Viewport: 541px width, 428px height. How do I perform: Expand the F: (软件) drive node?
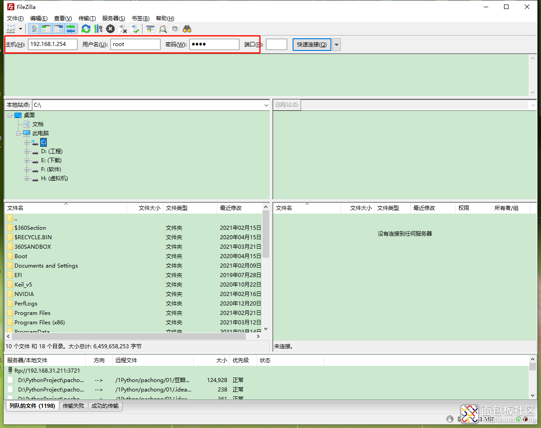click(x=27, y=169)
